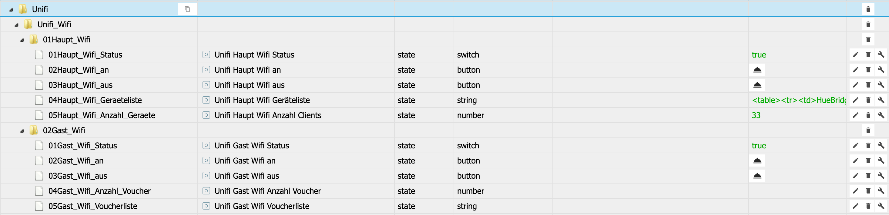Collapse the 02Gast_Wifi folder arrow
The width and height of the screenshot is (889, 215).
22,131
